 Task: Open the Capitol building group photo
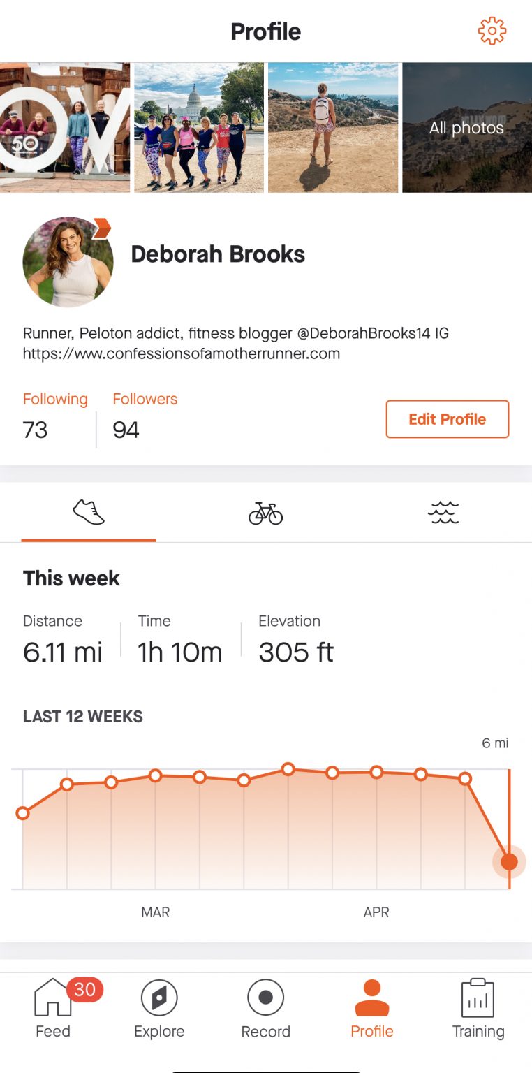198,126
